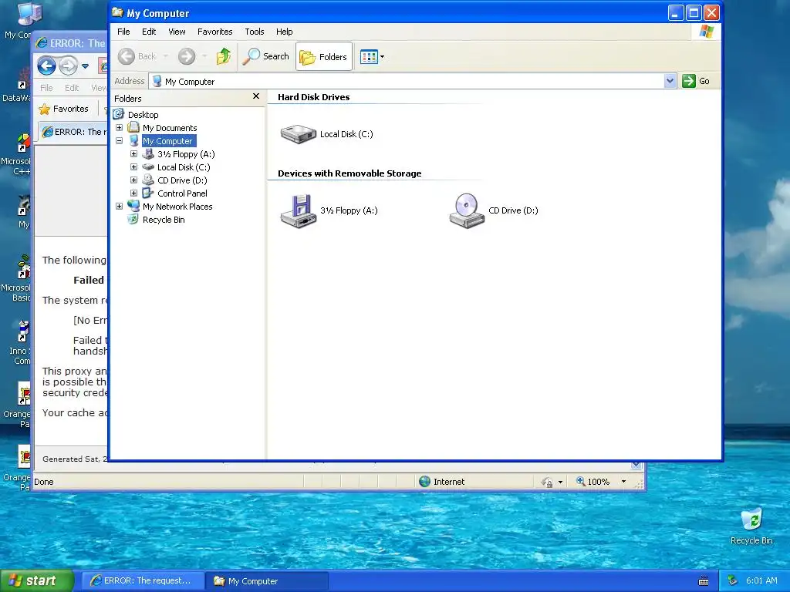Select Local Disk (C:) icon in folder tree
The image size is (790, 592).
[148, 167]
